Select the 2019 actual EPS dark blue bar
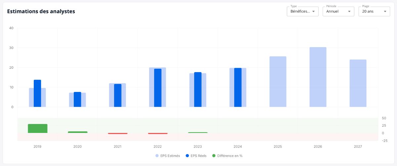Screen dimensions: 397x166 point(37,93)
